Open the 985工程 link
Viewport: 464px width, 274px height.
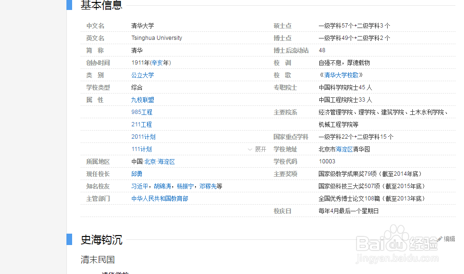[x=142, y=112]
